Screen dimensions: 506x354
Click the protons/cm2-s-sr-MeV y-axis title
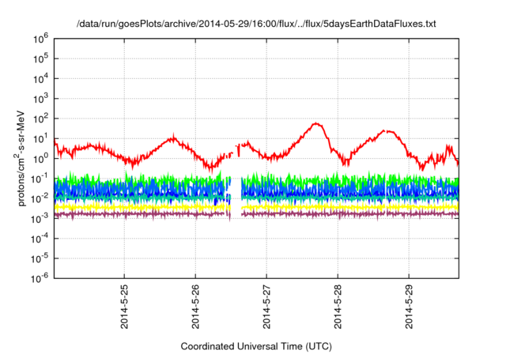pos(21,159)
